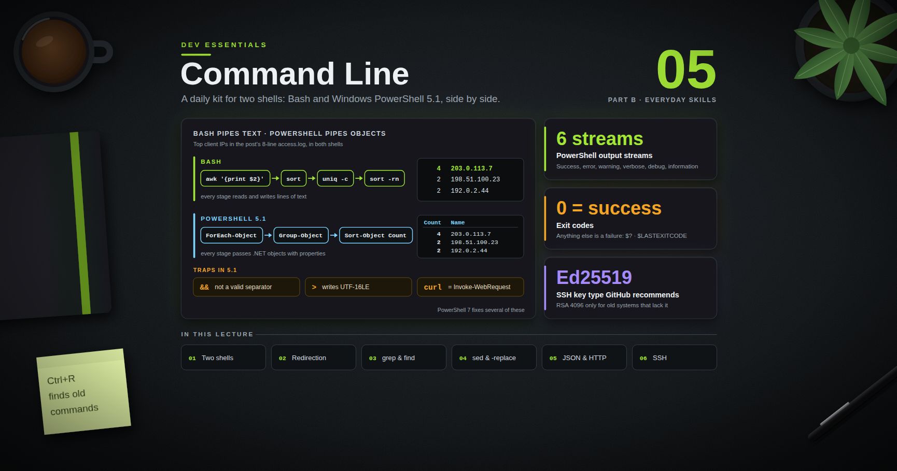
Task: Open the "6 streams" card heading
Action: tap(599, 139)
